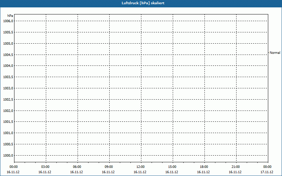The width and height of the screenshot is (282, 176).
Task: Click the 1003,0 y-axis value
Action: pos(8,88)
